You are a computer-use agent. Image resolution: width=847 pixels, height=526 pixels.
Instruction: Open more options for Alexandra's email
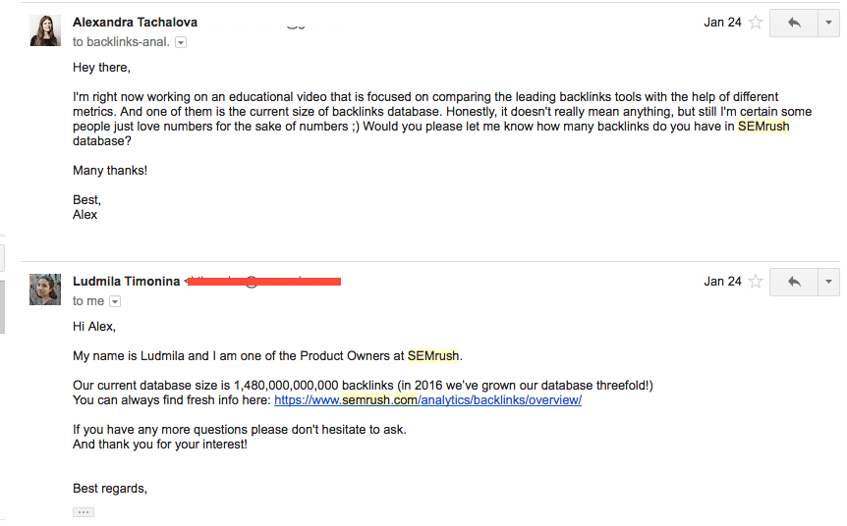click(x=828, y=23)
